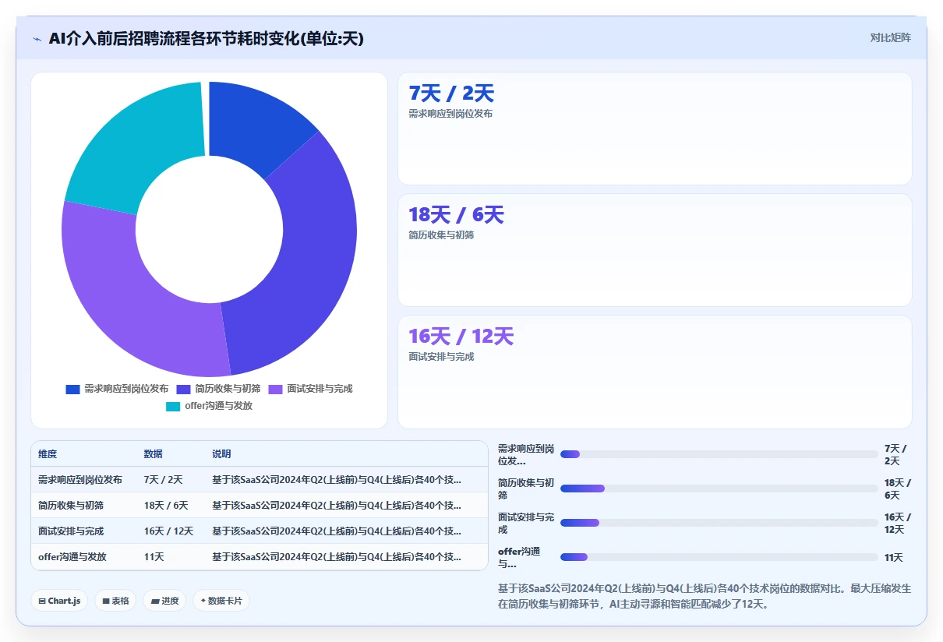
Task: Toggle 需求响应到岗位发布 legend color box
Action: [72, 389]
